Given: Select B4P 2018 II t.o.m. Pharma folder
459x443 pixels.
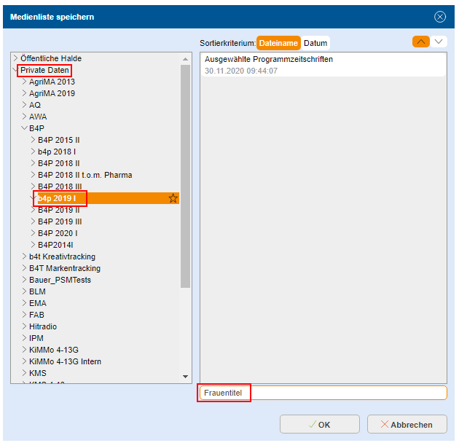Looking at the screenshot, I should 85,175.
